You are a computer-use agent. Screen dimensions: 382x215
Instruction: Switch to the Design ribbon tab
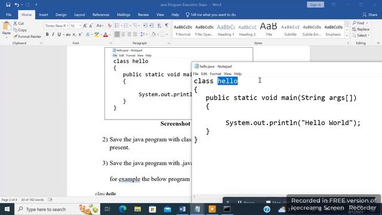(61, 14)
